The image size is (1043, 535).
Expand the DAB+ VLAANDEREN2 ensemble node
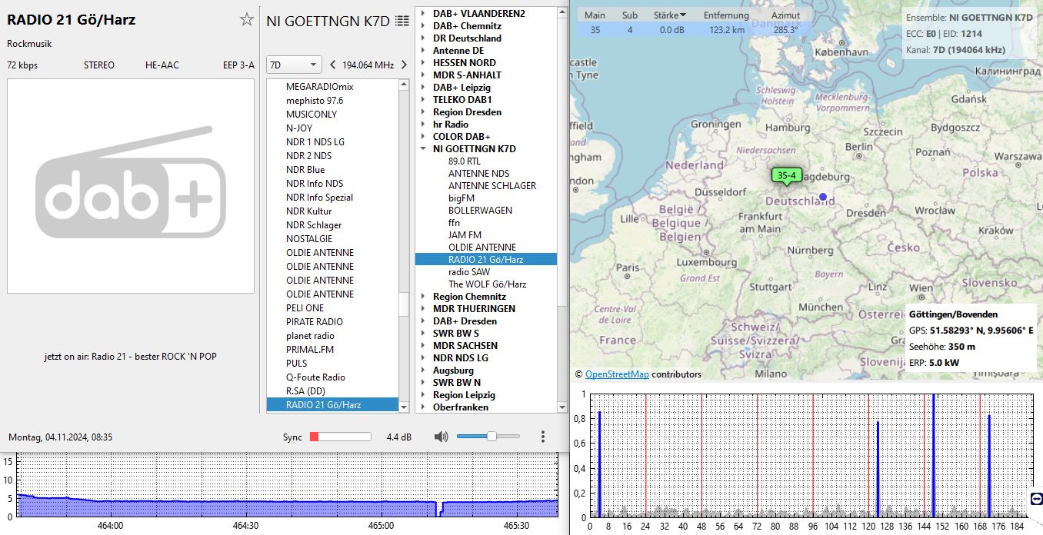click(424, 14)
